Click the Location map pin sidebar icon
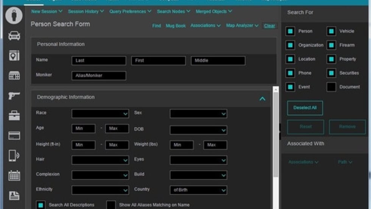The width and height of the screenshot is (371, 209). 14,56
